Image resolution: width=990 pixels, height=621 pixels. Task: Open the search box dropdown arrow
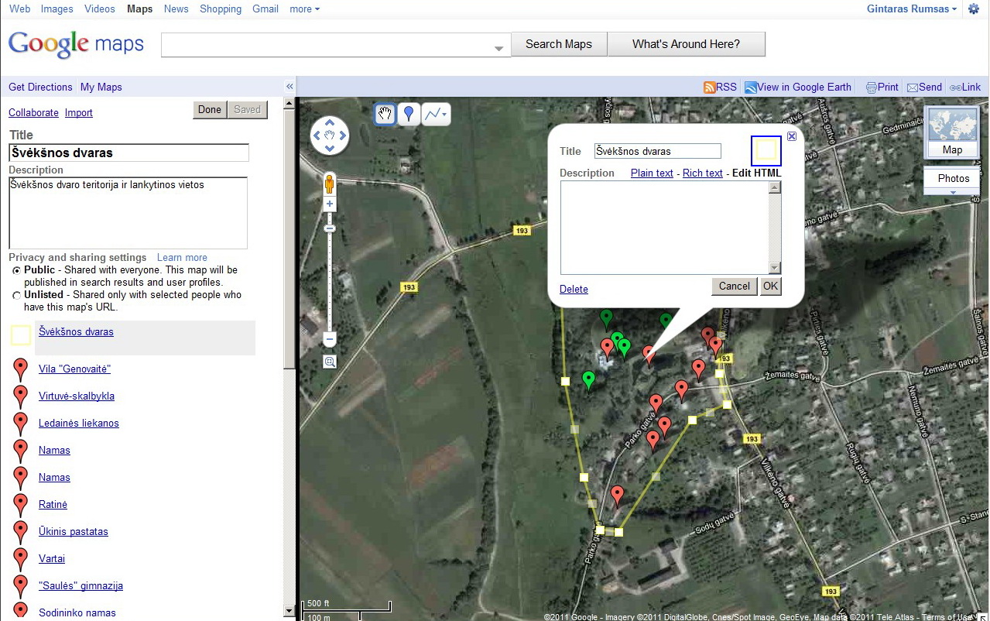coord(499,49)
